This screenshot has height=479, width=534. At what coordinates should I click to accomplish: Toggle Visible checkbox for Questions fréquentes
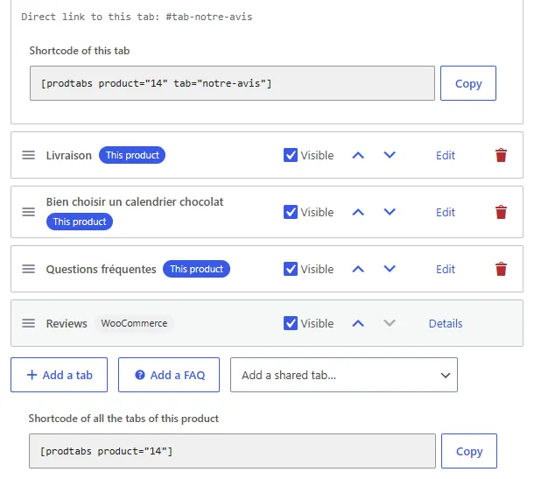(291, 269)
